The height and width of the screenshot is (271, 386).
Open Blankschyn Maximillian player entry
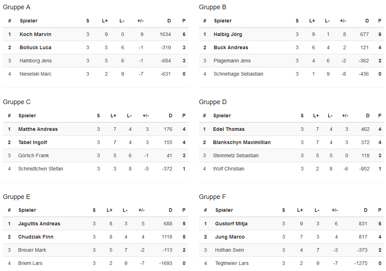242,143
